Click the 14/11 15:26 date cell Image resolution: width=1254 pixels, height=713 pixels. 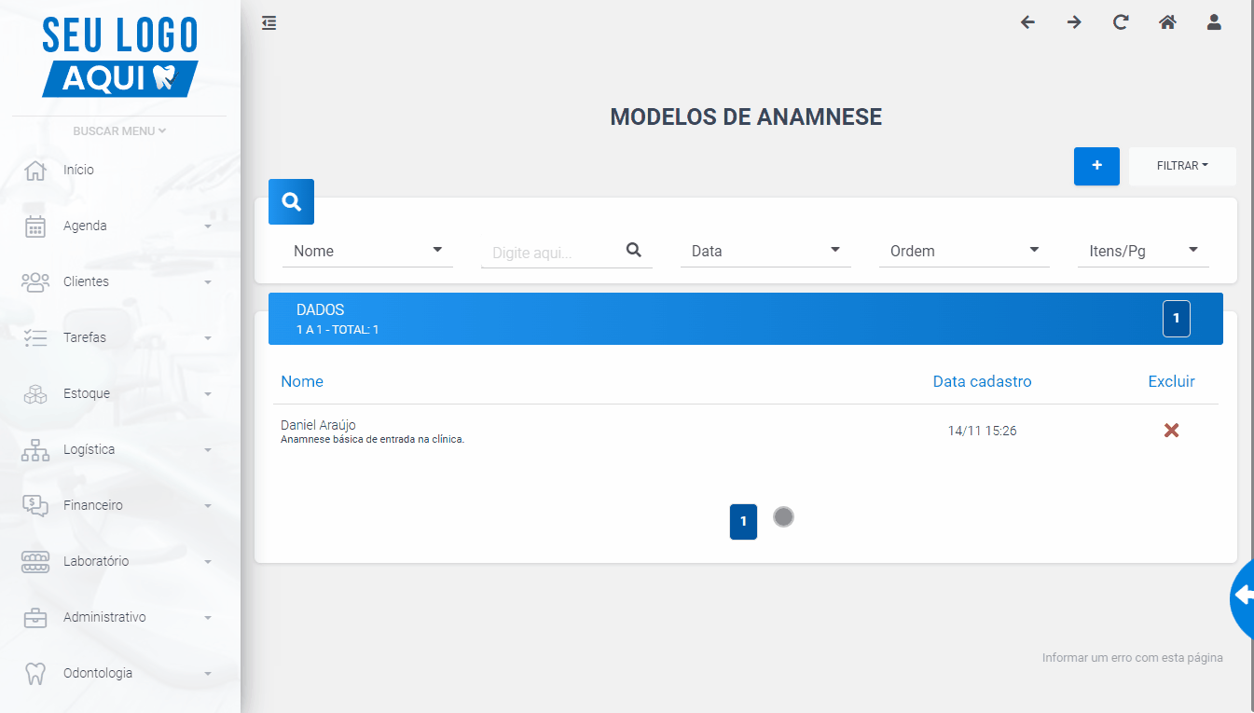click(983, 431)
